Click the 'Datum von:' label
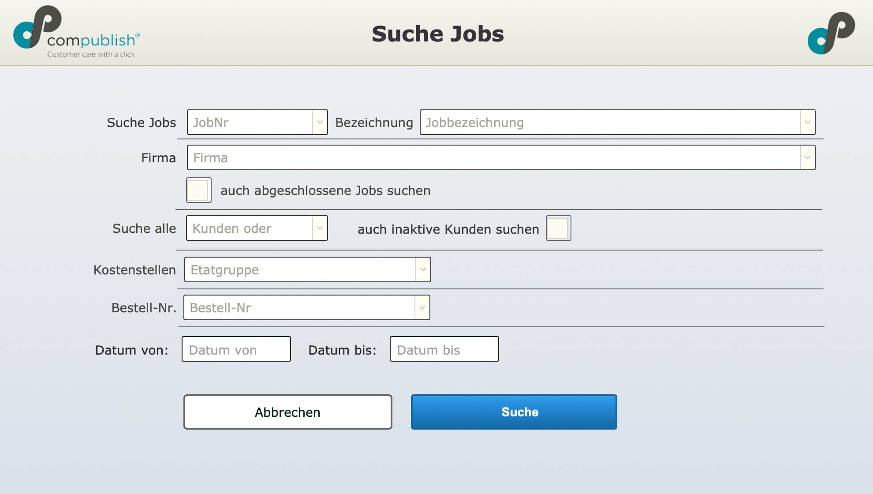Image resolution: width=873 pixels, height=494 pixels. tap(132, 350)
